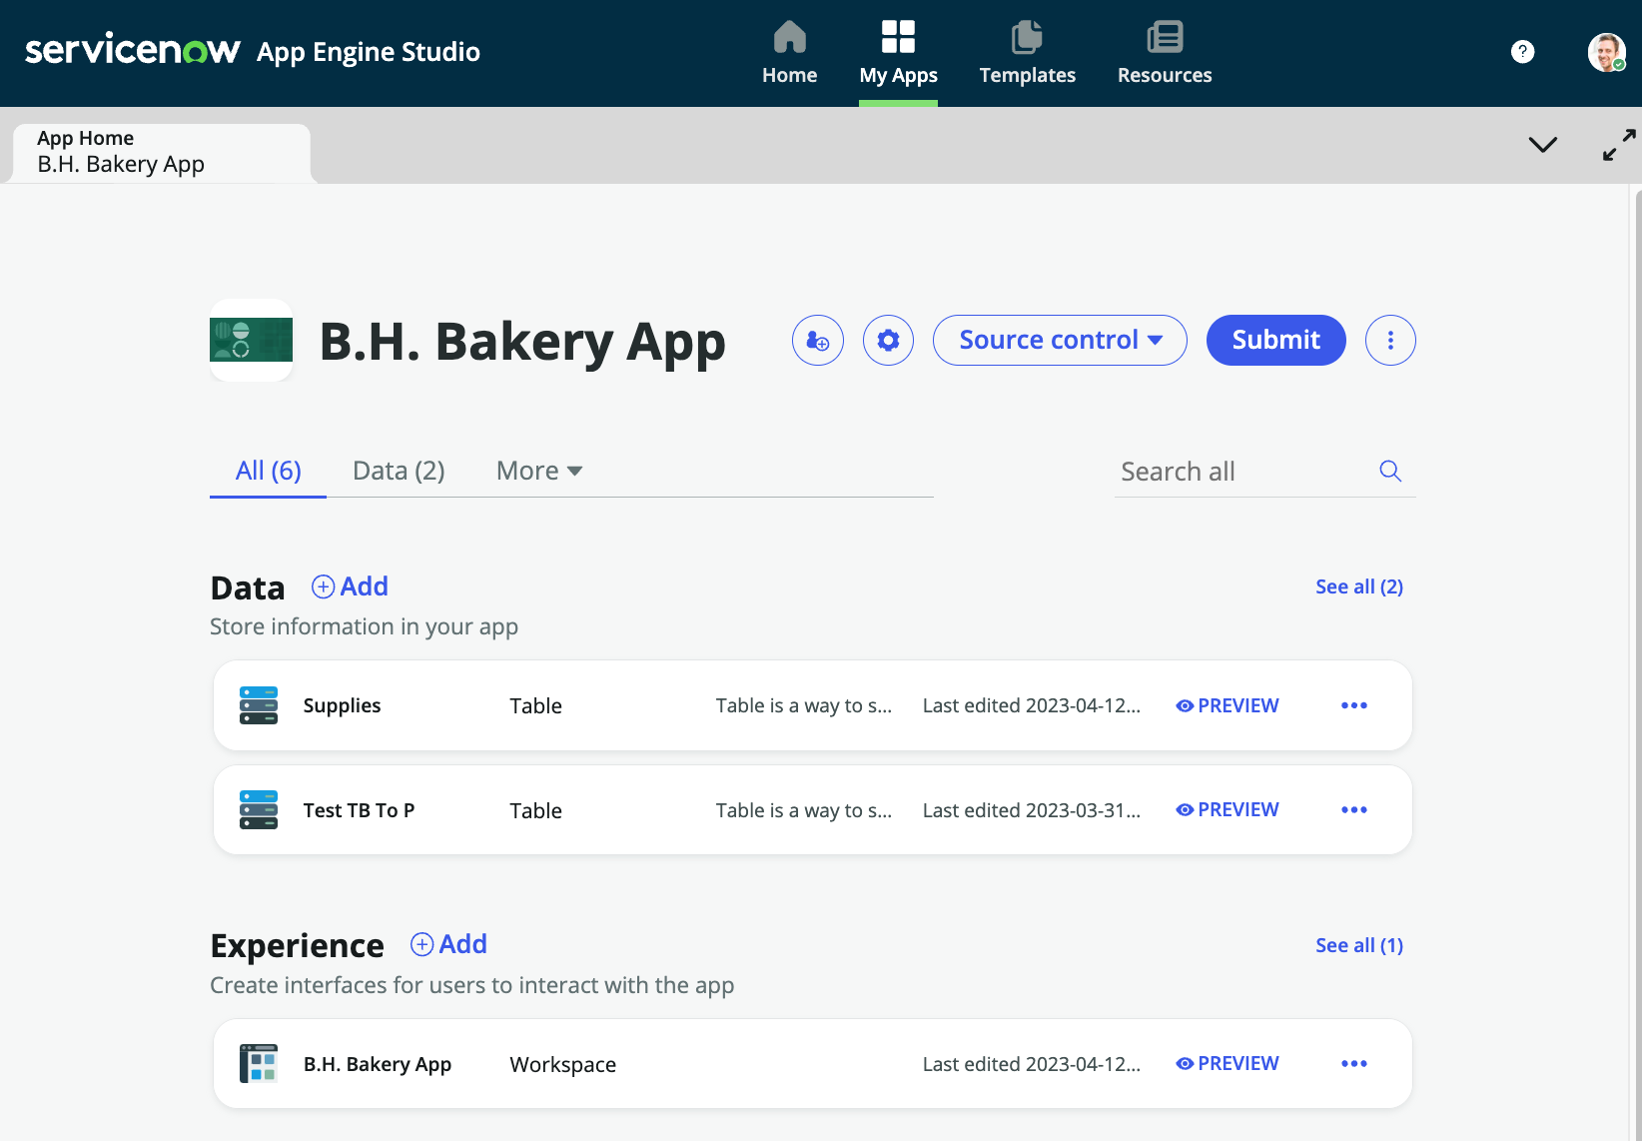Click the Submit button
This screenshot has height=1141, width=1642.
click(x=1276, y=341)
